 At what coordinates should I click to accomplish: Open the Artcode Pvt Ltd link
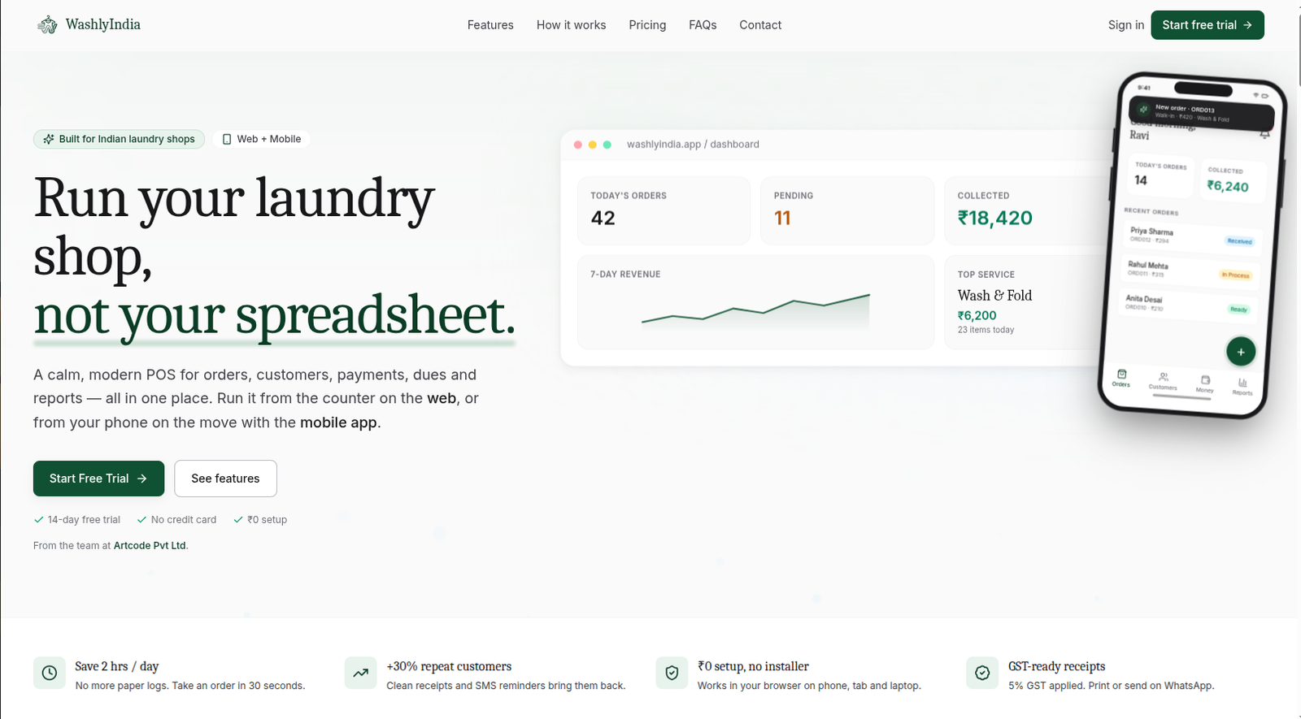click(150, 546)
